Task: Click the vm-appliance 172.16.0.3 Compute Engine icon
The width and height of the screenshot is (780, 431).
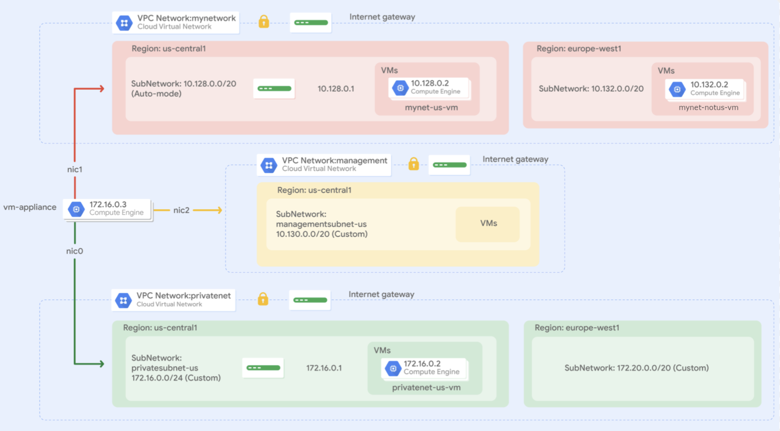Action: [x=76, y=209]
